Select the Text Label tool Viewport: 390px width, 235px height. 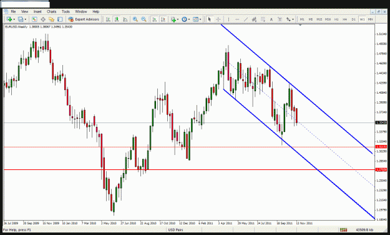(280, 19)
